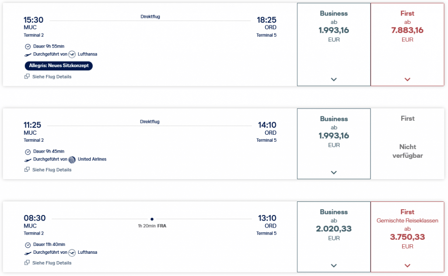This screenshot has height=276, width=448.
Task: Click the Lufthansa logo on the 08:30 flight
Action: [x=72, y=252]
